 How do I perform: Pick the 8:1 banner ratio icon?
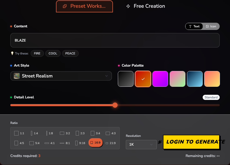62,143
